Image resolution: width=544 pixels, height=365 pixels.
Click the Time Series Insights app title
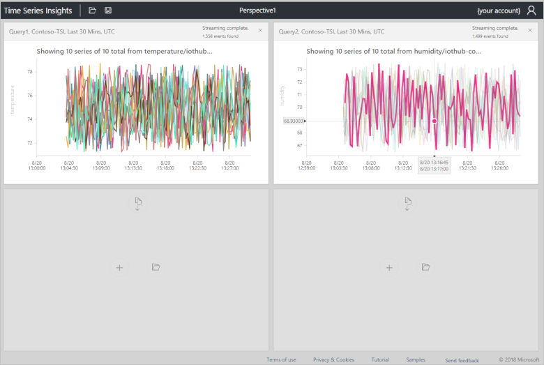(x=38, y=10)
